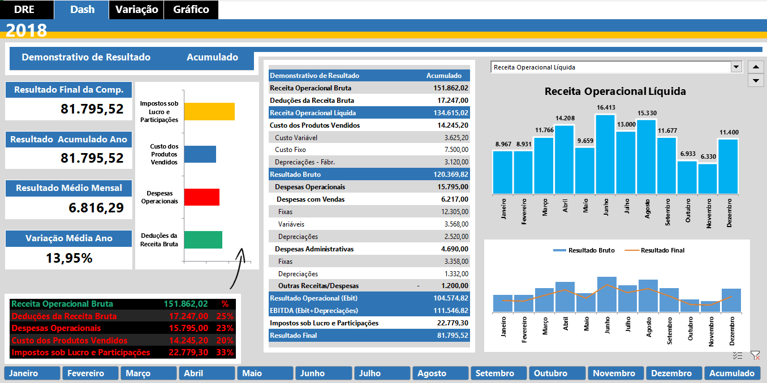Click the green Deduções da Receita Bruta bar
This screenshot has width=767, height=383.
(x=205, y=240)
